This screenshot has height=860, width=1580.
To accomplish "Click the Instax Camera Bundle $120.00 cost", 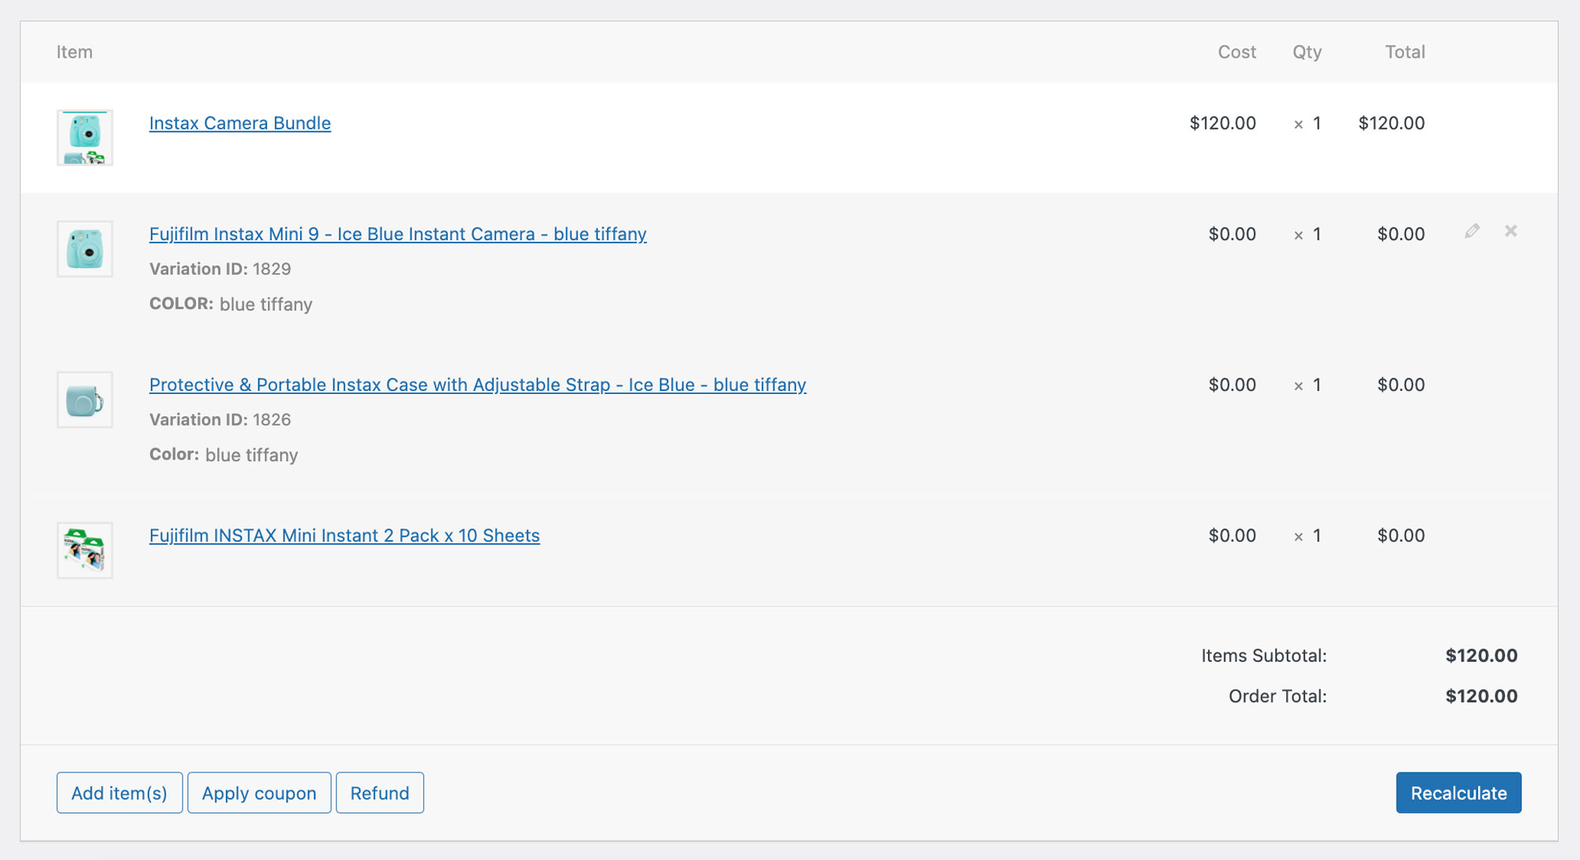I will point(1222,123).
